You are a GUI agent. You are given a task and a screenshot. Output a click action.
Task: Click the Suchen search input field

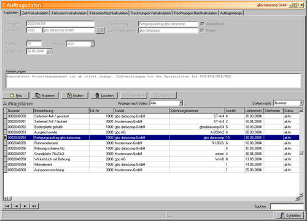pos(287,206)
